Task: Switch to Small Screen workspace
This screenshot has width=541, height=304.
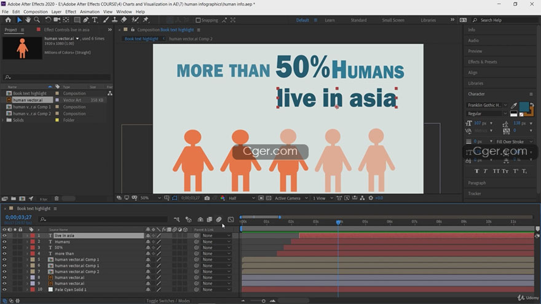Action: click(x=393, y=20)
